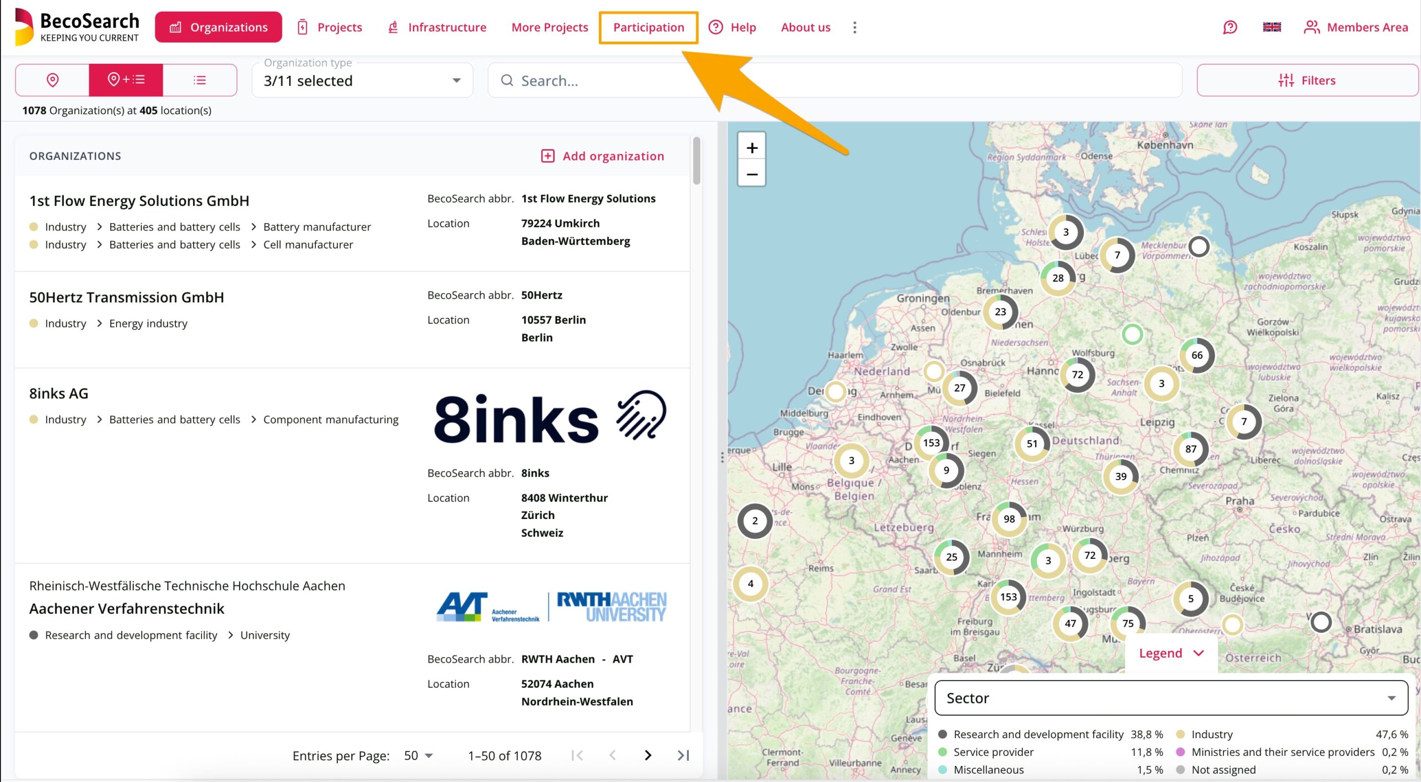
Task: Click the panel splitter handle beside the map
Action: tap(722, 457)
